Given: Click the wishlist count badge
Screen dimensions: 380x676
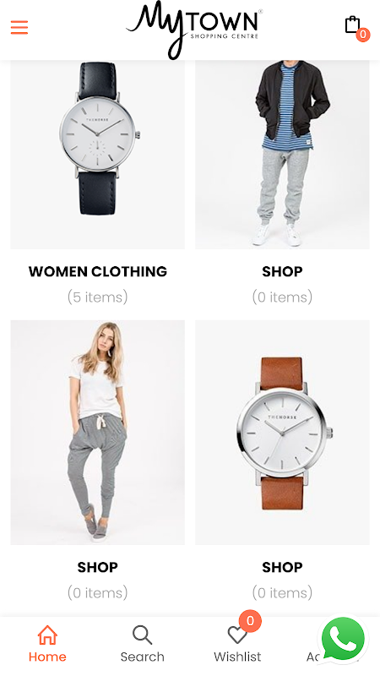Looking at the screenshot, I should point(250,621).
